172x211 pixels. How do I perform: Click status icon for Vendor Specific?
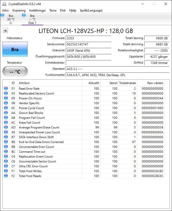coord(6,103)
